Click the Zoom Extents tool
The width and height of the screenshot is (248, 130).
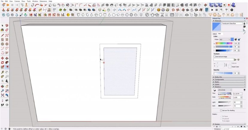click(2, 95)
